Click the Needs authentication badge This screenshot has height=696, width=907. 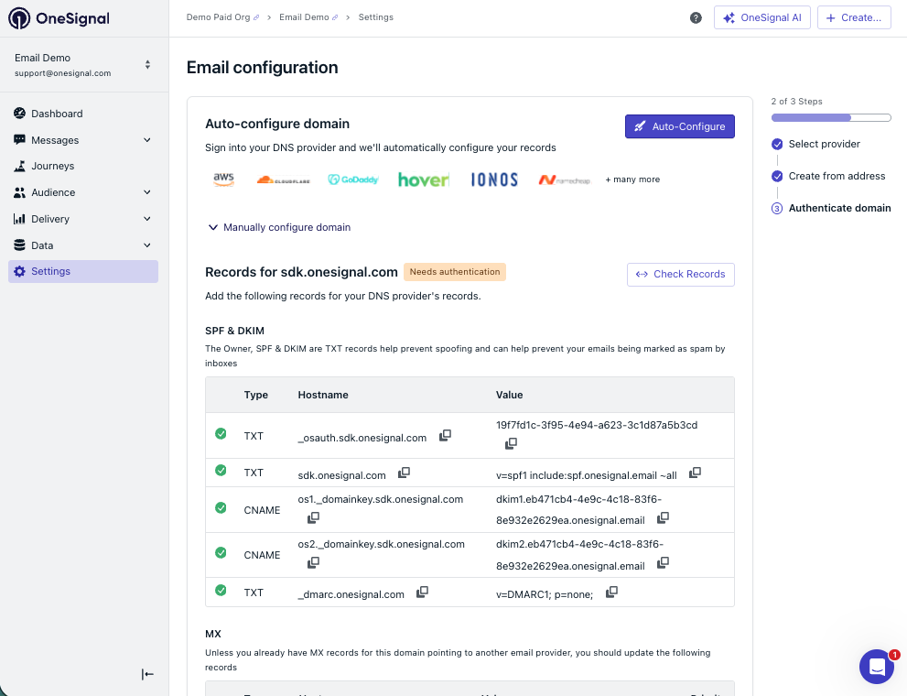[455, 272]
